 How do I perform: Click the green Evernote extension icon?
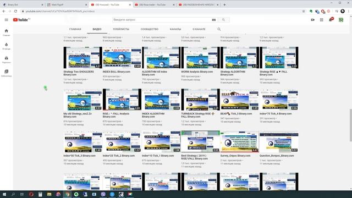tap(311, 11)
